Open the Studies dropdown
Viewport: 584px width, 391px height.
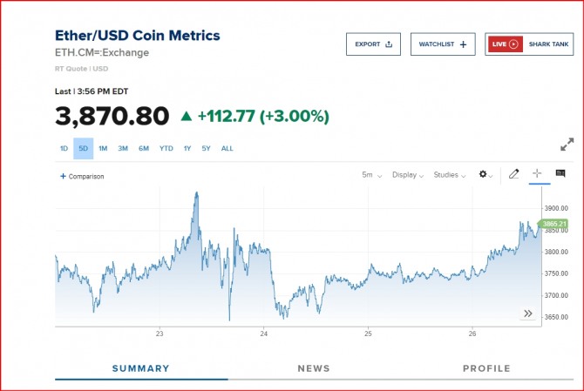449,175
